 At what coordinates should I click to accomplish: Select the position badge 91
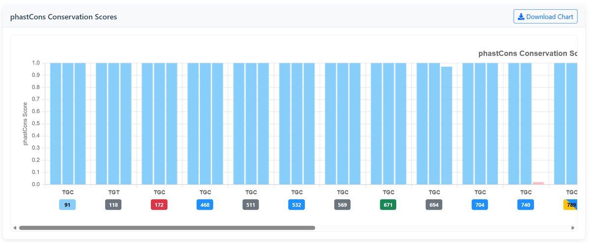point(67,205)
